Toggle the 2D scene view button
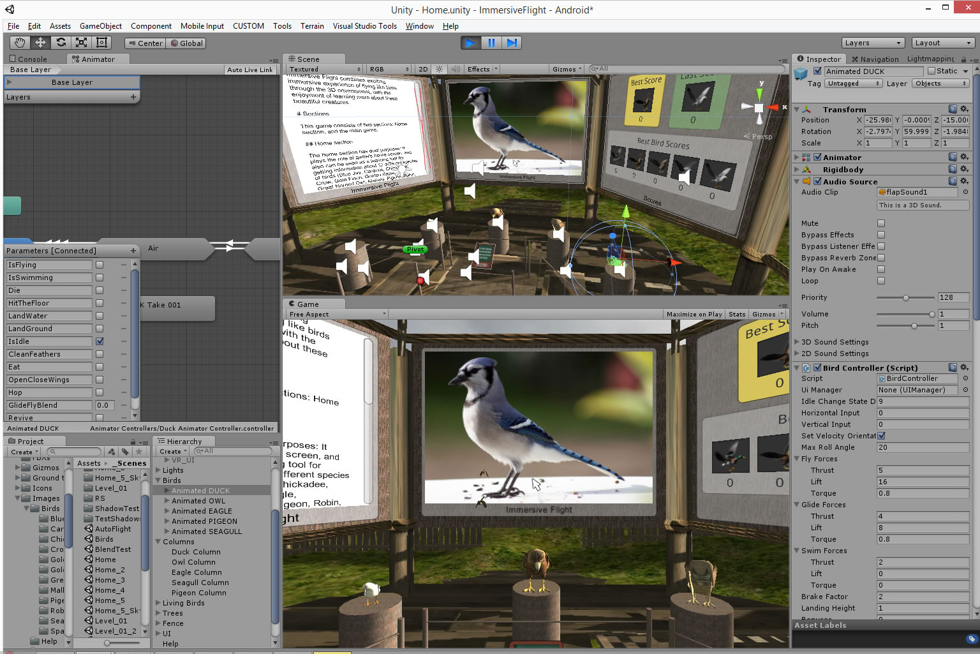Screen dimensions: 980x654 coord(423,69)
